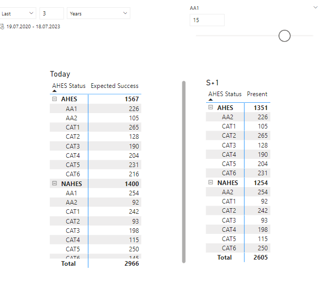Select CAT4 value 190 in S+1 table
Viewport: 332px width, 293px height.
point(263,155)
